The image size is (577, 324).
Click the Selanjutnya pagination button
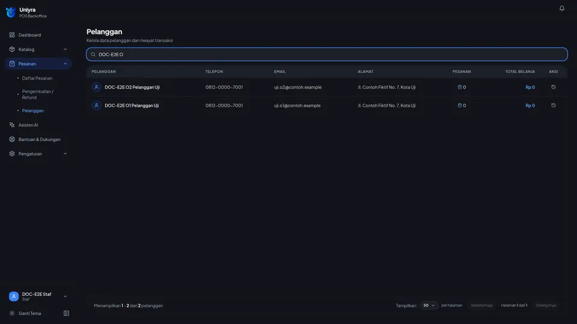(546, 305)
